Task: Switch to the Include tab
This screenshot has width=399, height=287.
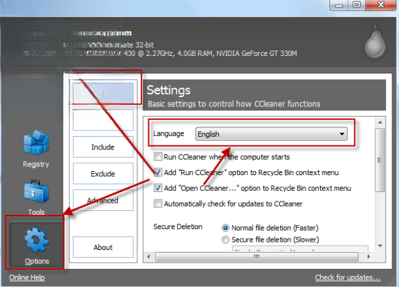Action: click(x=103, y=147)
